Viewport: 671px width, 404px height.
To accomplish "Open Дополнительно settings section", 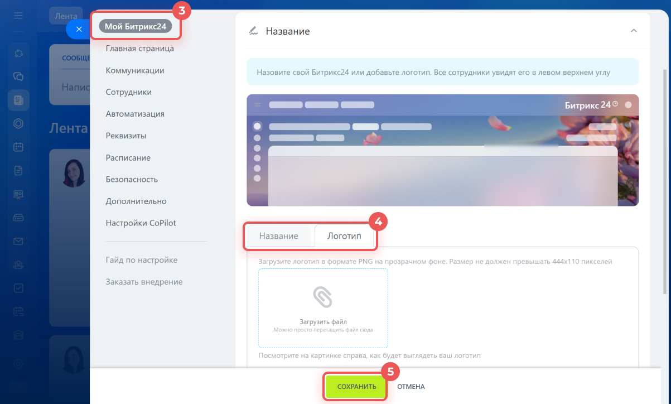I will click(x=136, y=201).
